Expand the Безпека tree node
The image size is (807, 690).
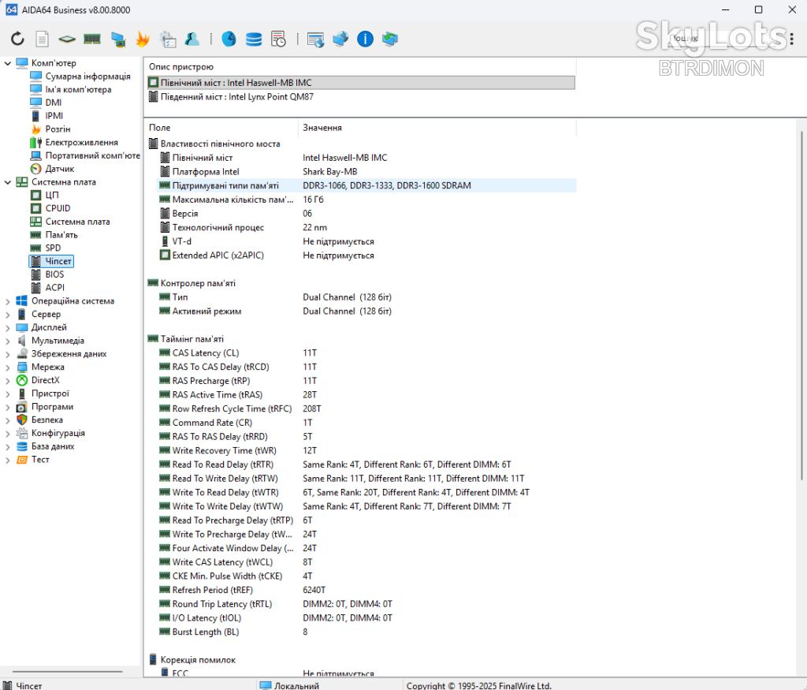tap(8, 420)
